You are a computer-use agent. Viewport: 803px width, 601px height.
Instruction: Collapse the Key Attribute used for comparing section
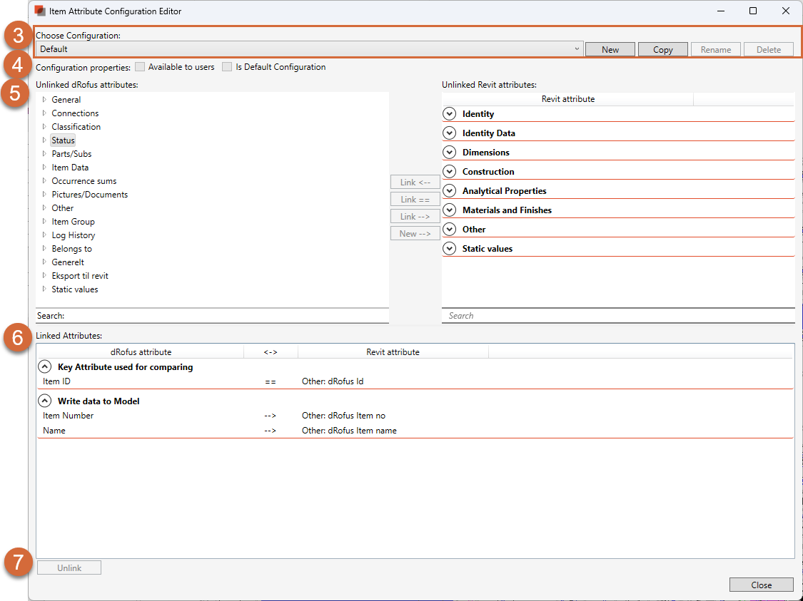[45, 366]
